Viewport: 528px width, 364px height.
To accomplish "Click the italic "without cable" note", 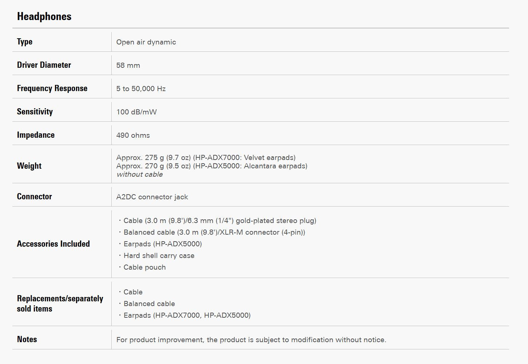I will (139, 174).
